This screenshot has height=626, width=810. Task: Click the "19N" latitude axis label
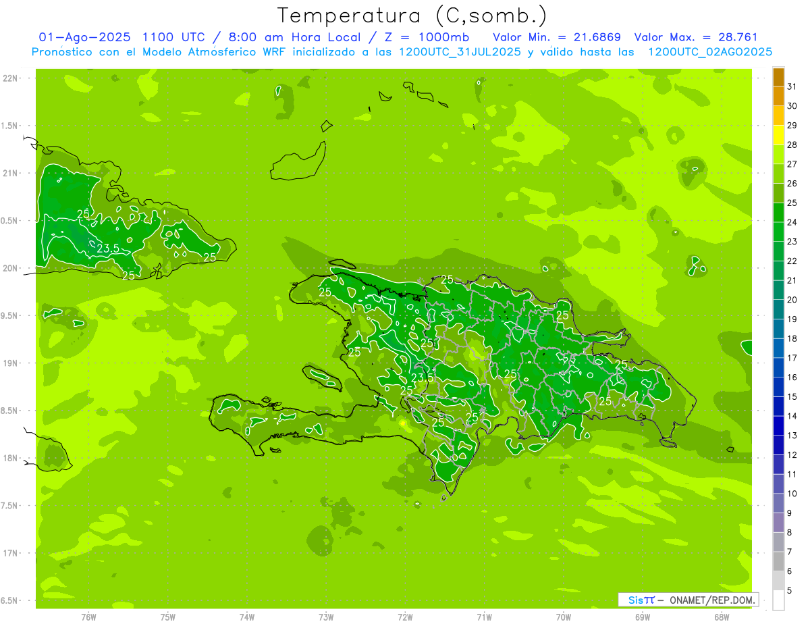point(10,363)
